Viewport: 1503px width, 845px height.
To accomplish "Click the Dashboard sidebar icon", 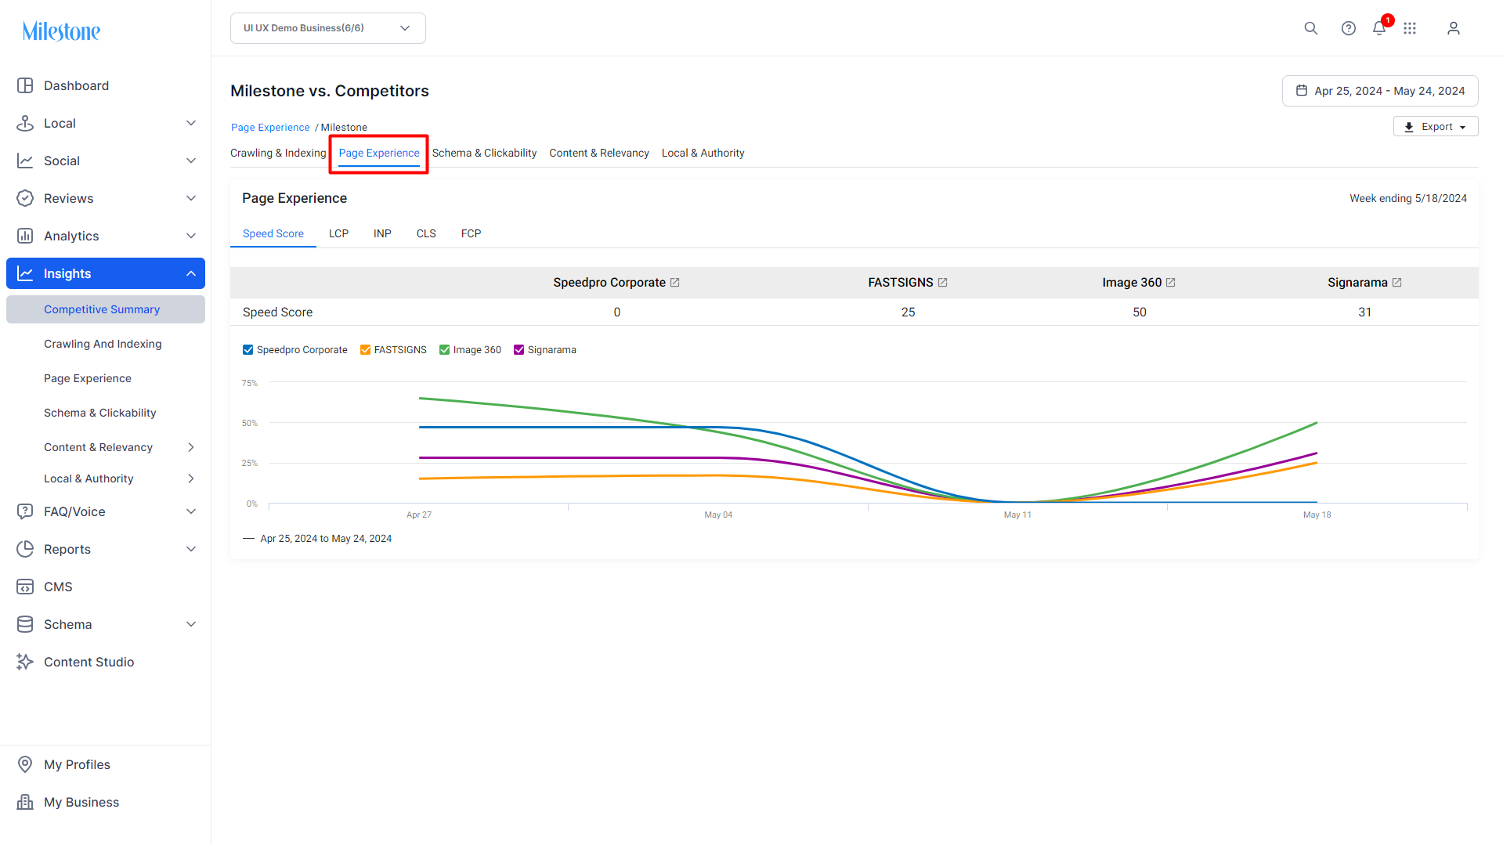I will point(25,85).
